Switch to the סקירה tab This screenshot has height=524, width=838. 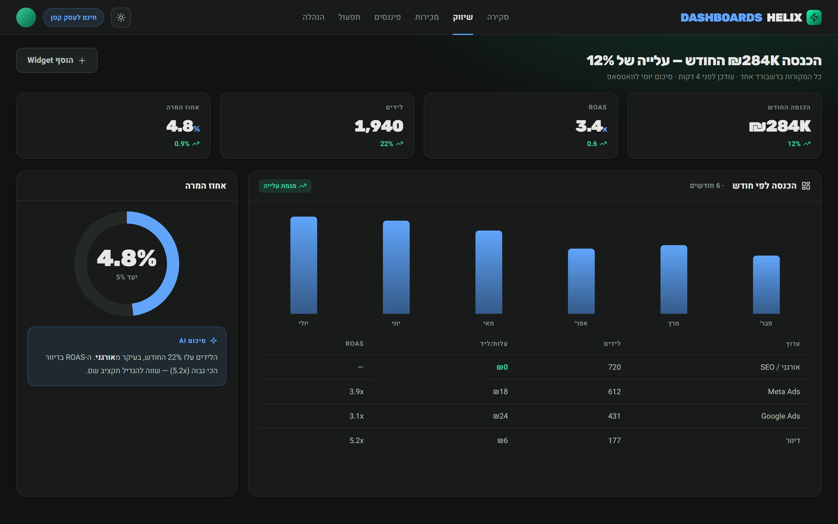(498, 17)
